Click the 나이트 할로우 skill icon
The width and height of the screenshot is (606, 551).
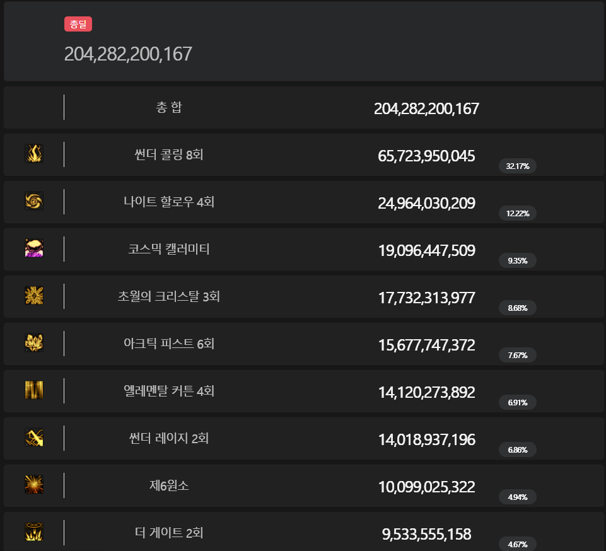[x=34, y=201]
